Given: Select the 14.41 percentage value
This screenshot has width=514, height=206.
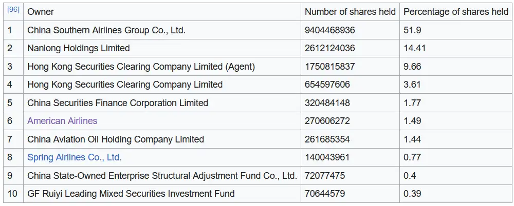Looking at the screenshot, I should (x=415, y=48).
